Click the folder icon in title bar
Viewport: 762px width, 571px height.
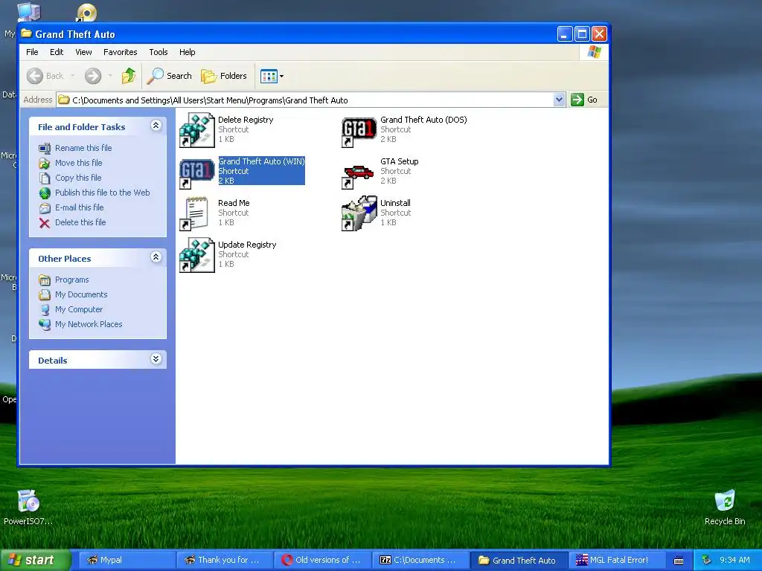[26, 33]
